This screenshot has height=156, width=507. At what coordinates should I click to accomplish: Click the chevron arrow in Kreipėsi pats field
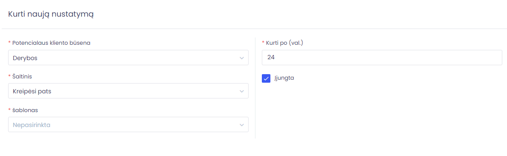pos(242,92)
